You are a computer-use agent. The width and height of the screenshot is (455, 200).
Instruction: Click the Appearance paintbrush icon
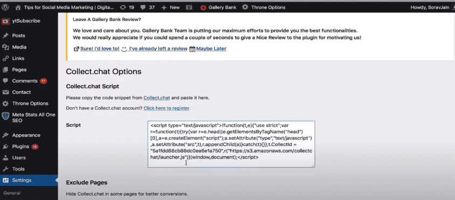5,135
